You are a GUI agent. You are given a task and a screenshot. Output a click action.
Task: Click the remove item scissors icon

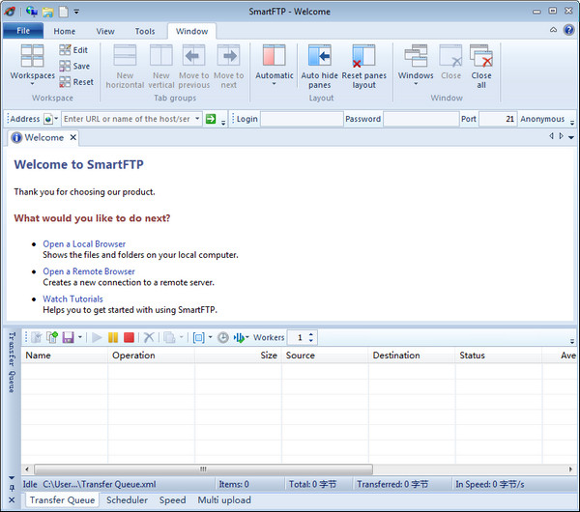click(x=149, y=337)
